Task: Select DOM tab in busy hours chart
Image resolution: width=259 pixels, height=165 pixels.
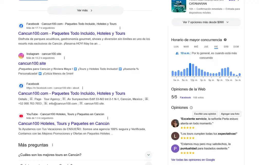Action: (236, 47)
